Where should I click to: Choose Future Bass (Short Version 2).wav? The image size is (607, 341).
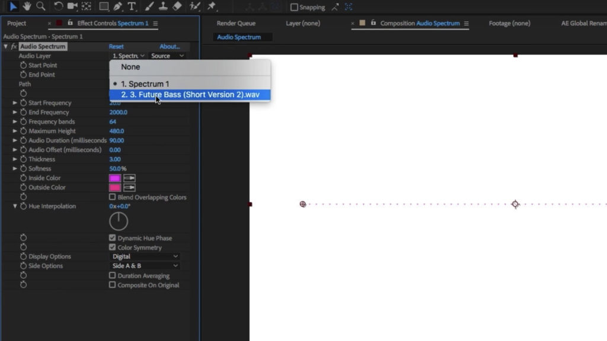190,95
